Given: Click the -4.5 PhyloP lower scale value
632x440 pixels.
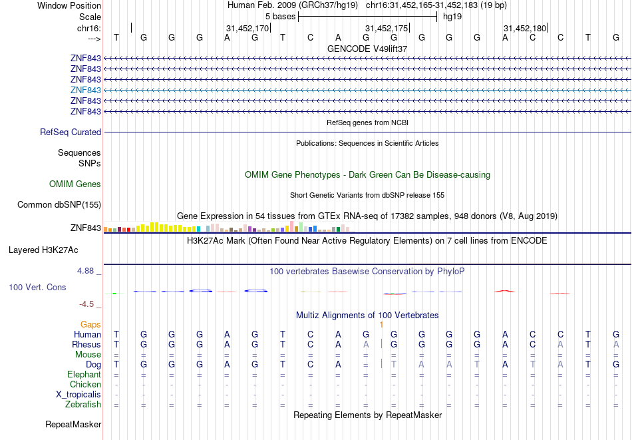Looking at the screenshot, I should 86,304.
